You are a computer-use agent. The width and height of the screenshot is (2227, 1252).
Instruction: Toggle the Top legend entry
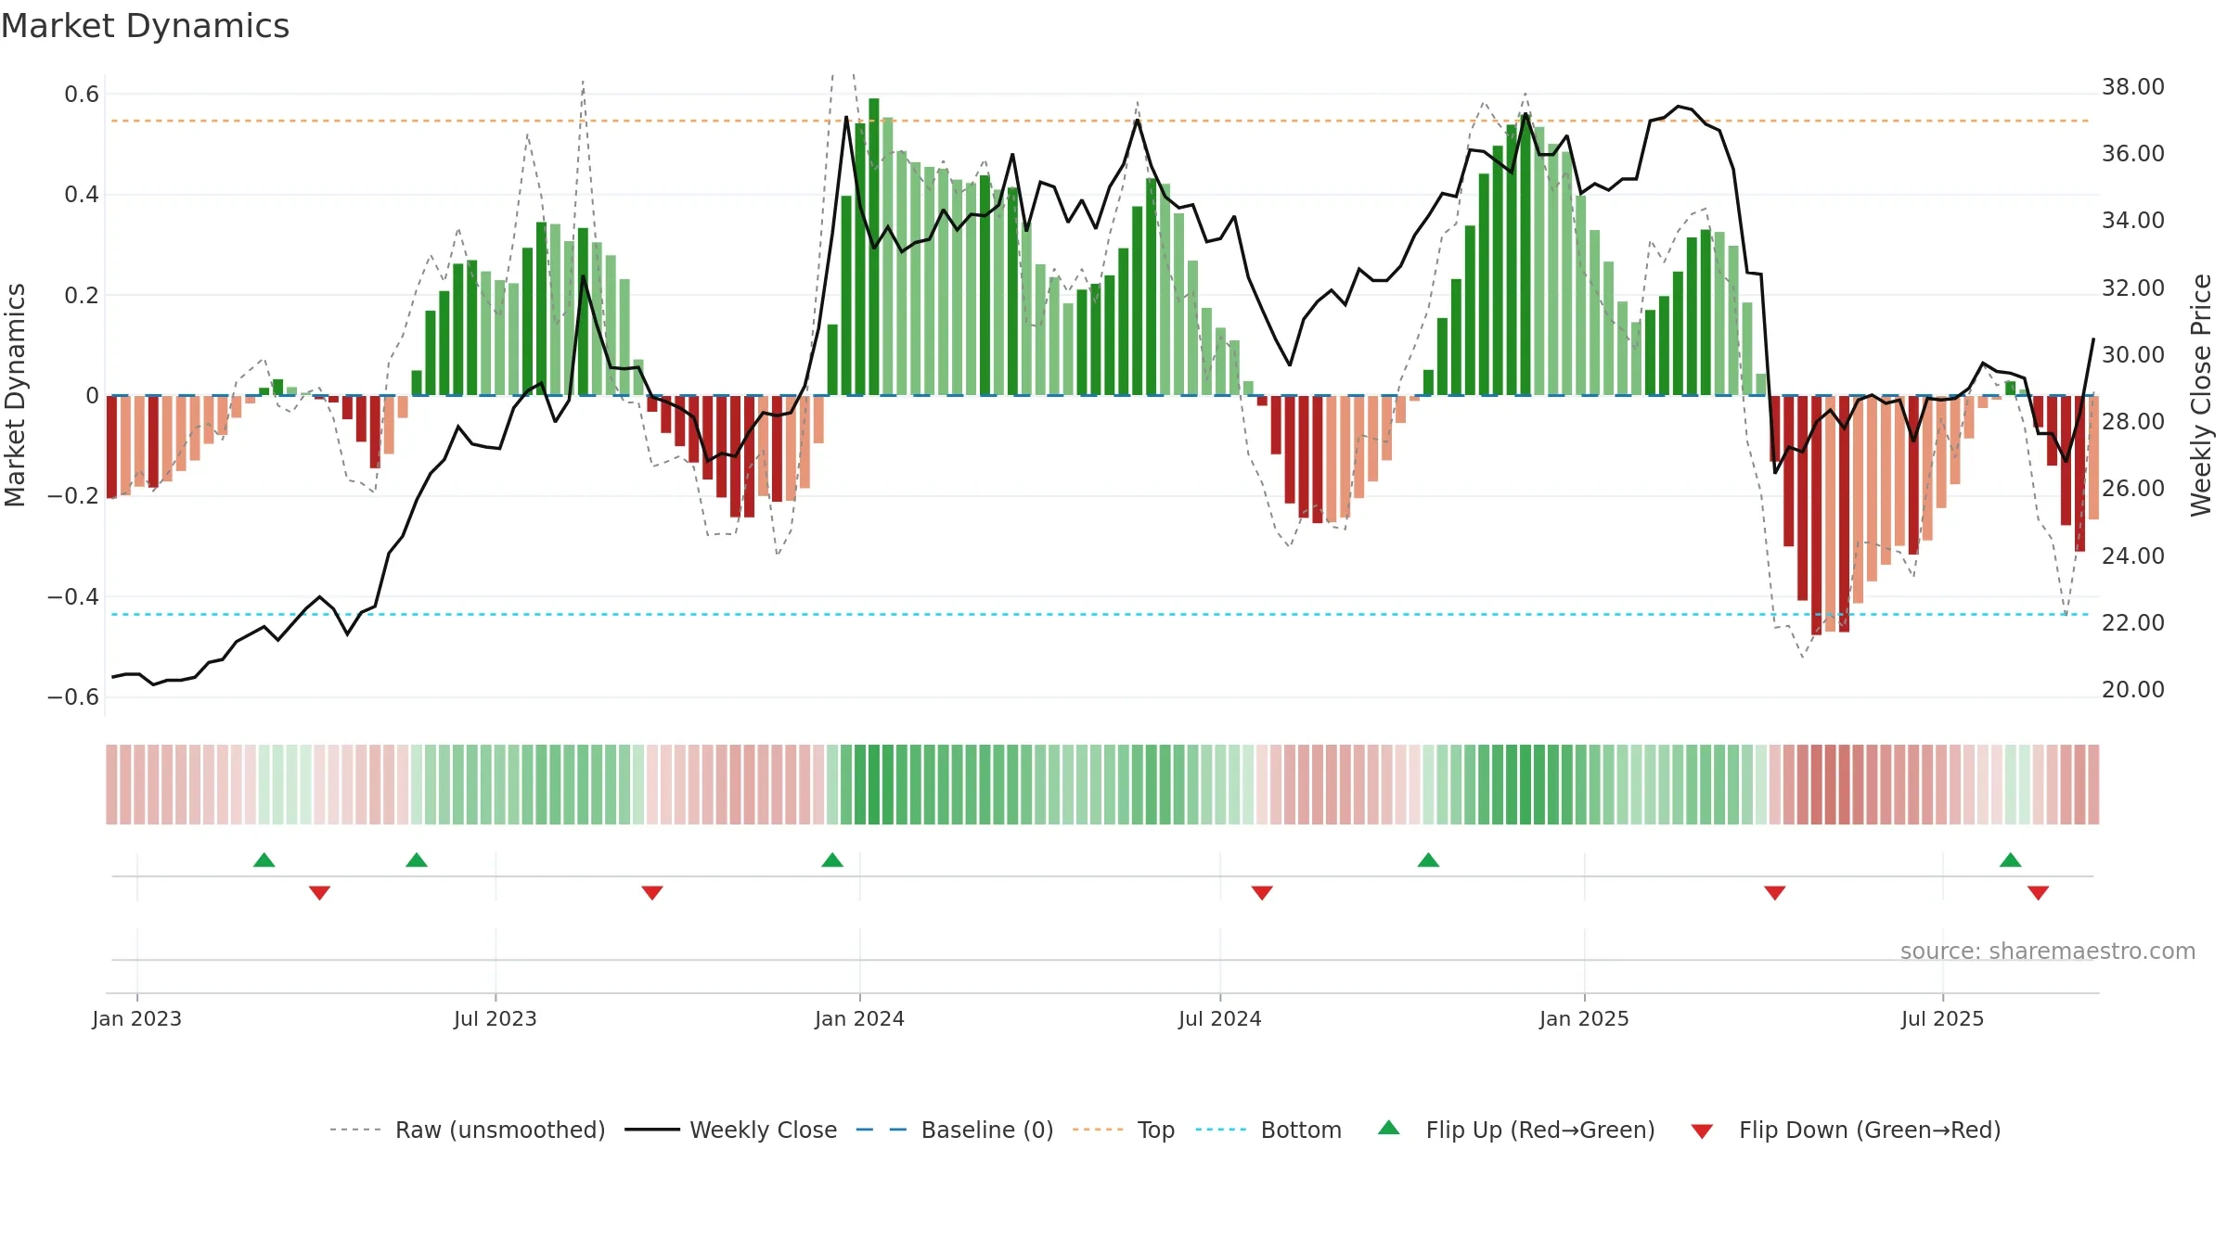tap(1123, 1130)
